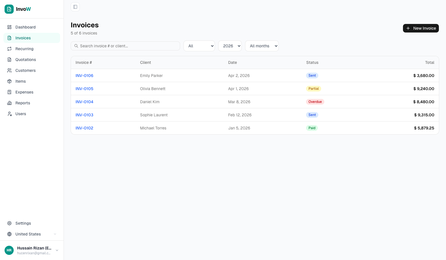Viewport: 446px width, 260px height.
Task: Click client name Daniel Kim
Action: pos(150,102)
